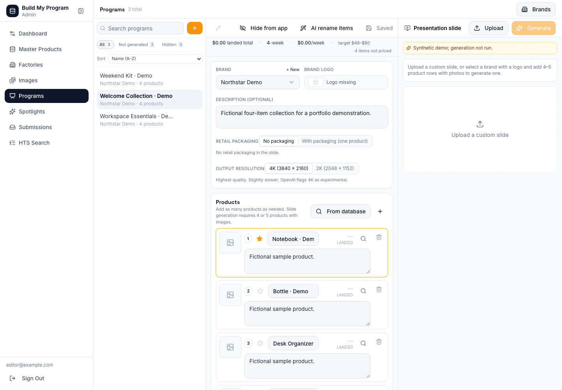Image resolution: width=562 pixels, height=390 pixels.
Task: Star the Desk Organizer product
Action: pyautogui.click(x=260, y=343)
